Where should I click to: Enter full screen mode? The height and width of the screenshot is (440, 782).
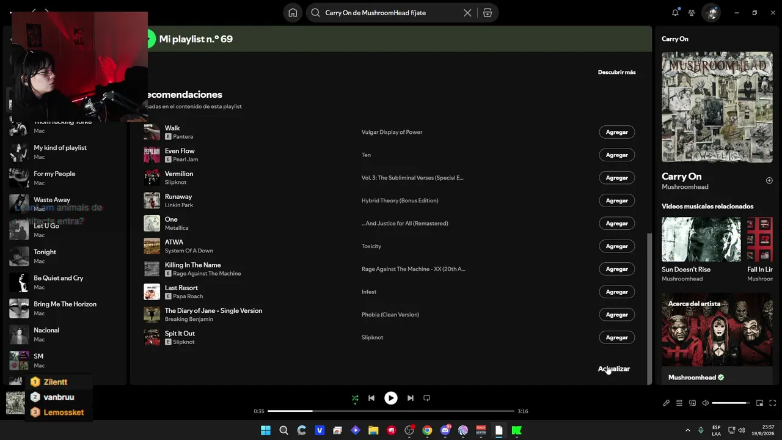click(773, 403)
